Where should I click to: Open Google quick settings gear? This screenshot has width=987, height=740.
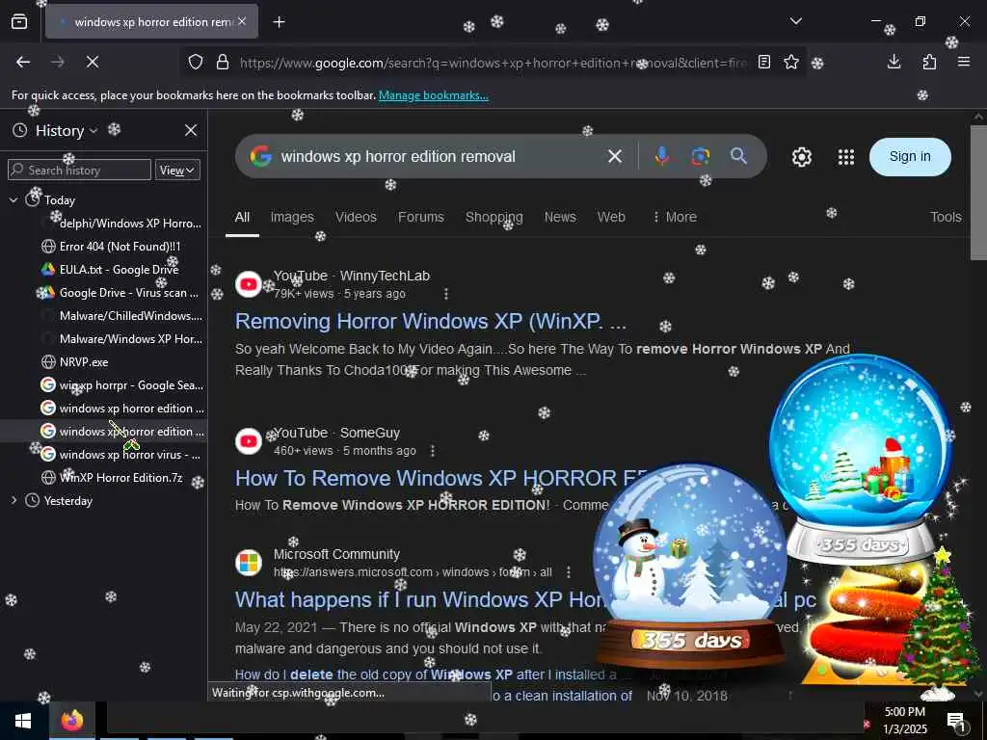coord(801,157)
